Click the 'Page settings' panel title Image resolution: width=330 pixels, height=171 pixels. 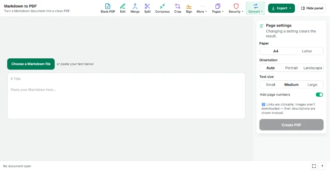(x=279, y=25)
